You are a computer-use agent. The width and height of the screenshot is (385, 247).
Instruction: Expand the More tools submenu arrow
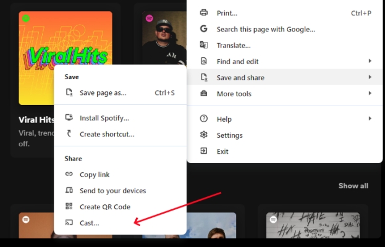point(370,93)
